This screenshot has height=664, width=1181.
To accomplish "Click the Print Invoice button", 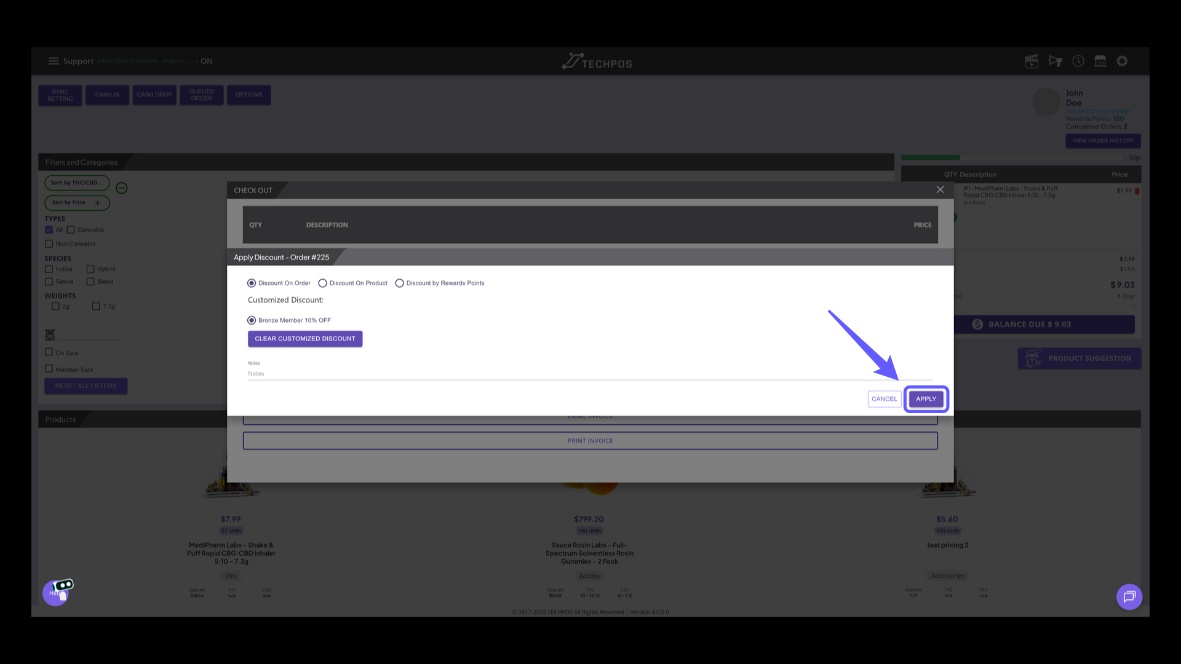I will pyautogui.click(x=590, y=441).
